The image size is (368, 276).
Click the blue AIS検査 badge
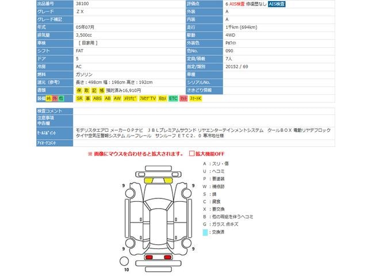(x=277, y=4)
